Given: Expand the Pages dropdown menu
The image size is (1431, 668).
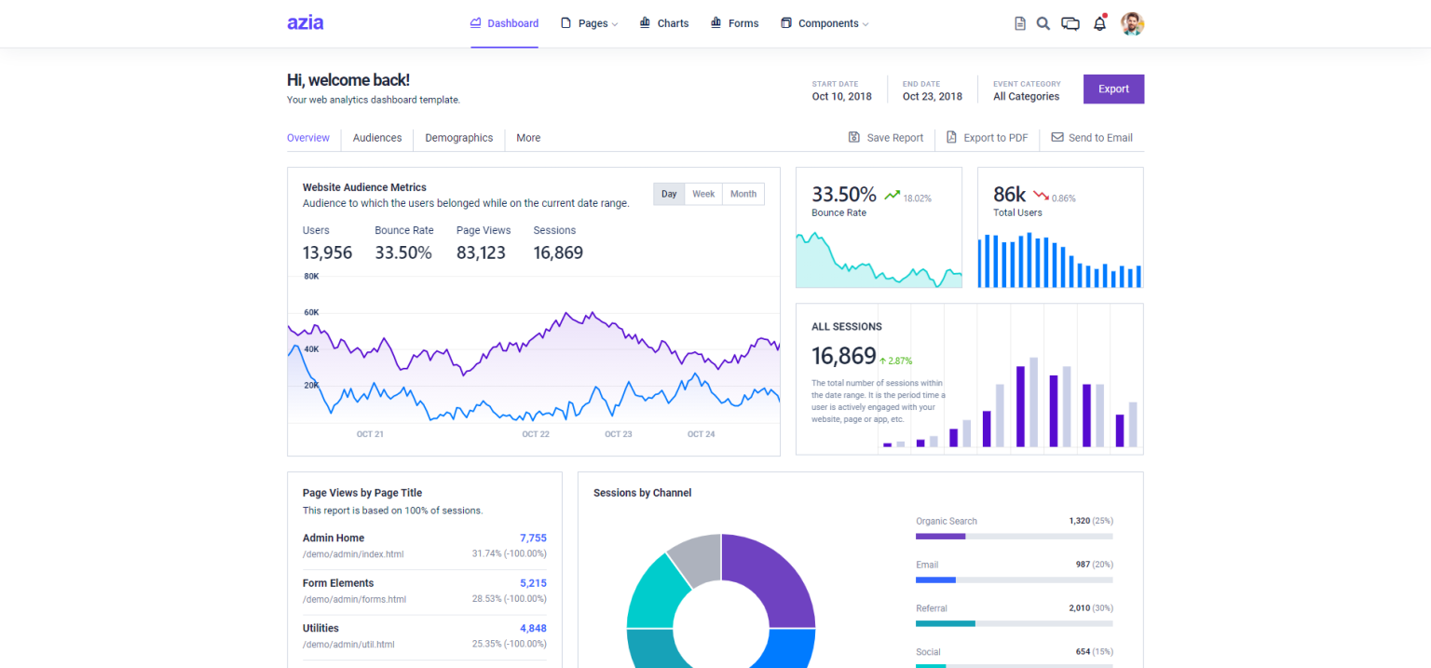Looking at the screenshot, I should coord(589,23).
